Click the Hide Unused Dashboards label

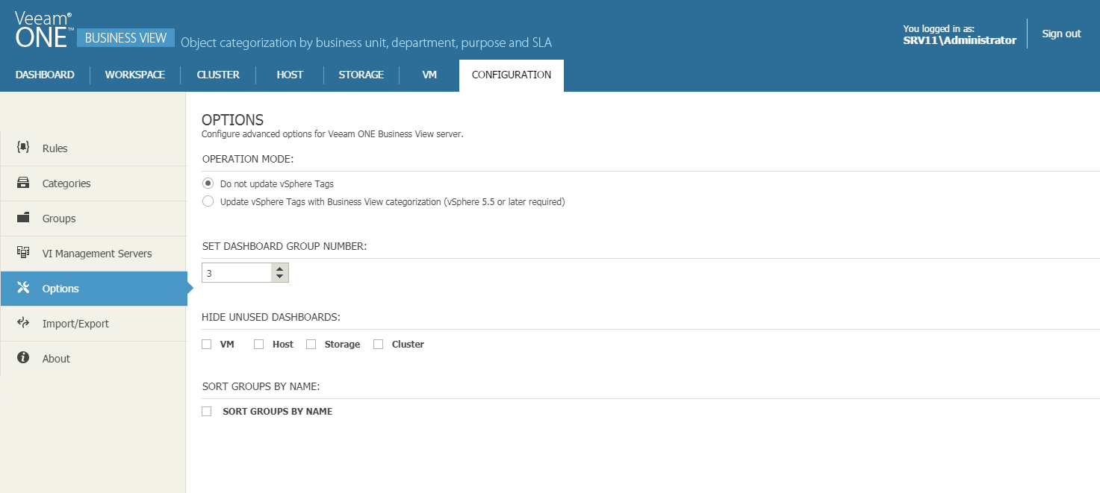(271, 317)
